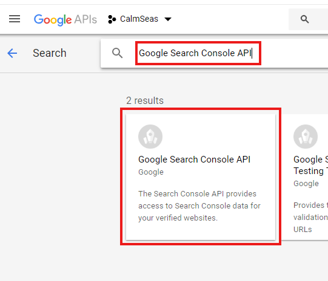Click the CalmSeas project hexagon icon
This screenshot has height=281, width=328.
coord(112,19)
